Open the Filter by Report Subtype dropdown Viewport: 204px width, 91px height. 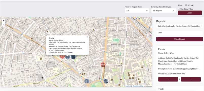164,11
